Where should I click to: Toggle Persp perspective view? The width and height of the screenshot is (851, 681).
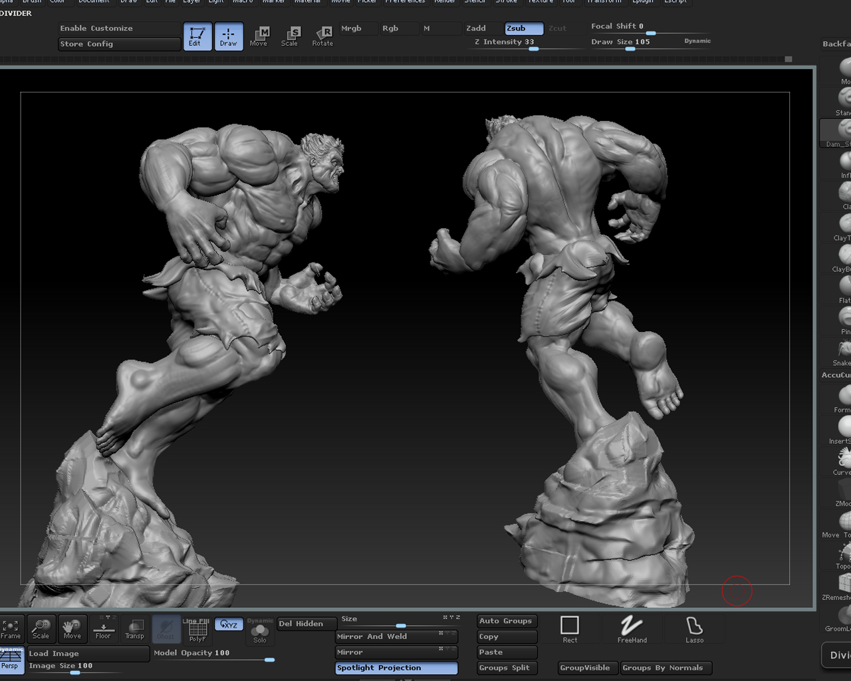(x=11, y=660)
